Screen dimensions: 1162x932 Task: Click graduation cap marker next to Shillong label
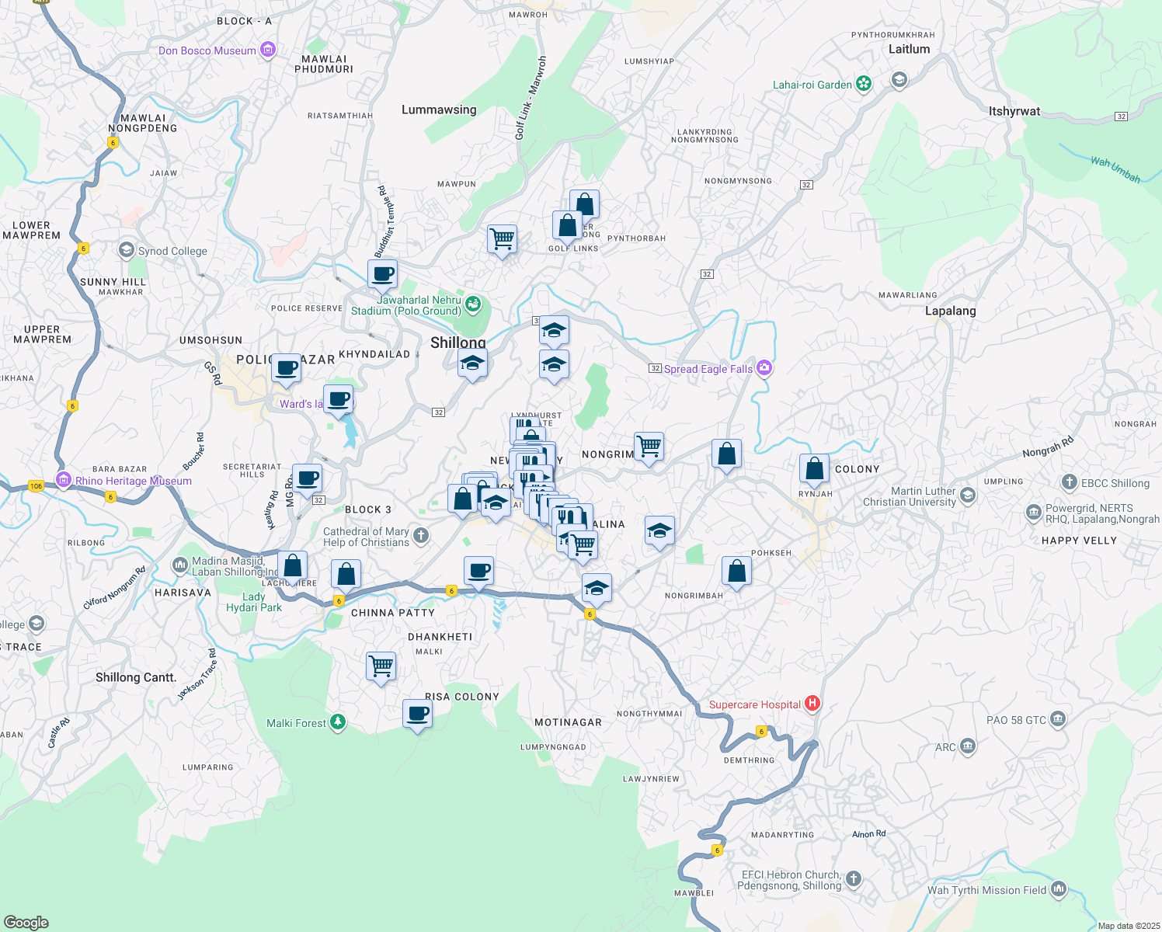pos(472,364)
